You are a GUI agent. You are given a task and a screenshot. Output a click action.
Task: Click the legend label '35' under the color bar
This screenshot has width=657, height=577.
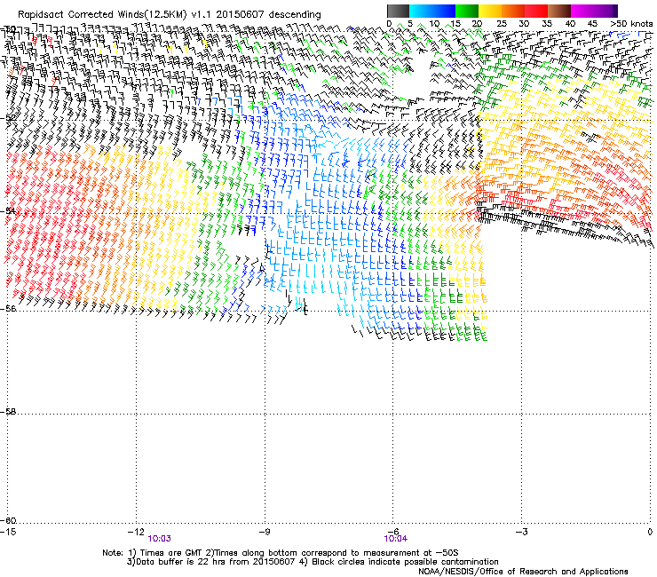click(x=547, y=23)
